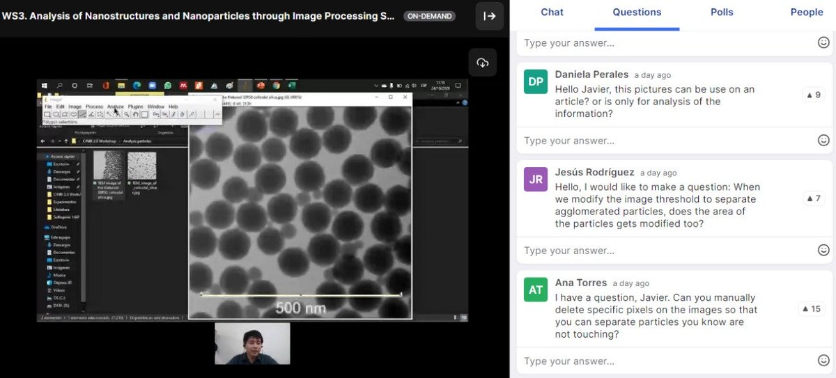
Task: Open ImageJ Plugins menu in video
Action: (136, 107)
